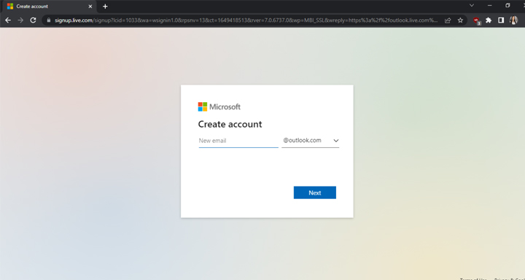Click the Next button

click(315, 192)
